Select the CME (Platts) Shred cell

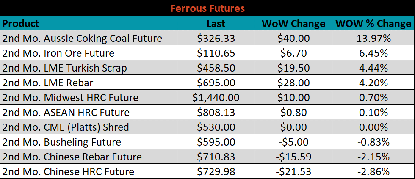[89, 127]
